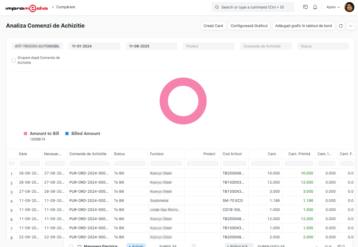Click the start date field 11-01-2024
Image resolution: width=358 pixels, height=247 pixels.
point(94,46)
